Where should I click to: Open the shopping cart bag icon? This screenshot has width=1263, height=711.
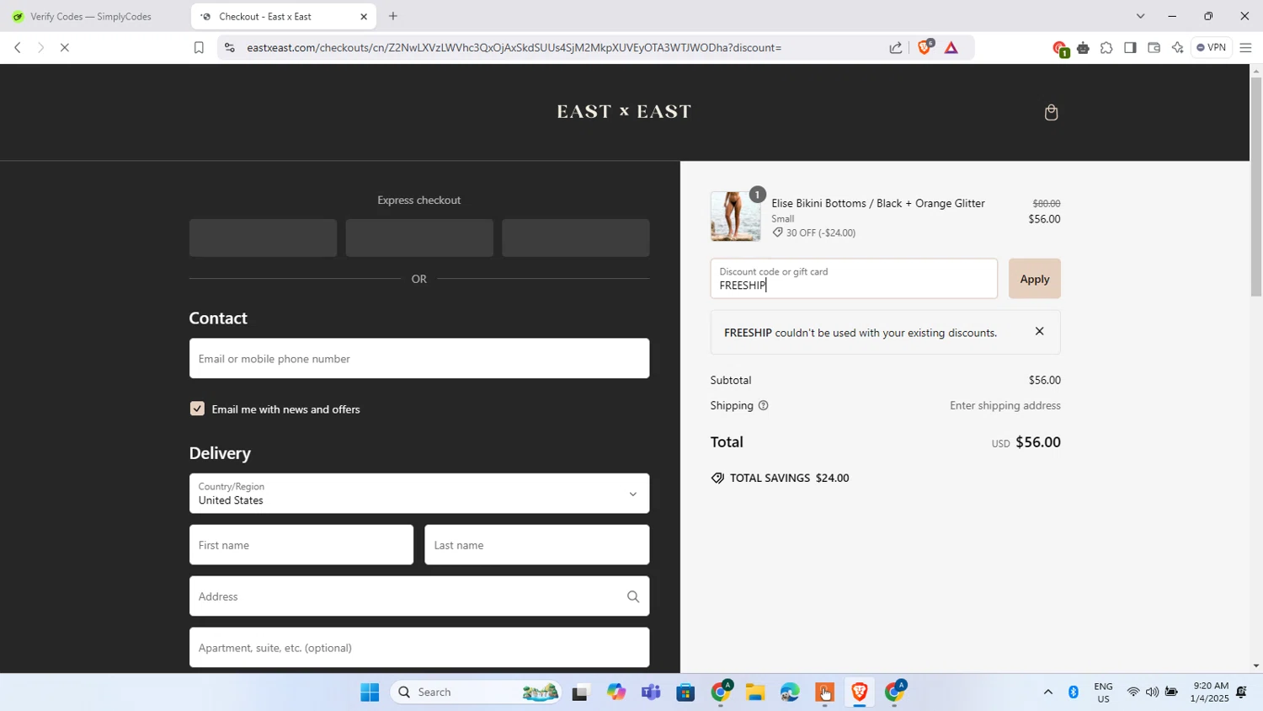point(1051,112)
